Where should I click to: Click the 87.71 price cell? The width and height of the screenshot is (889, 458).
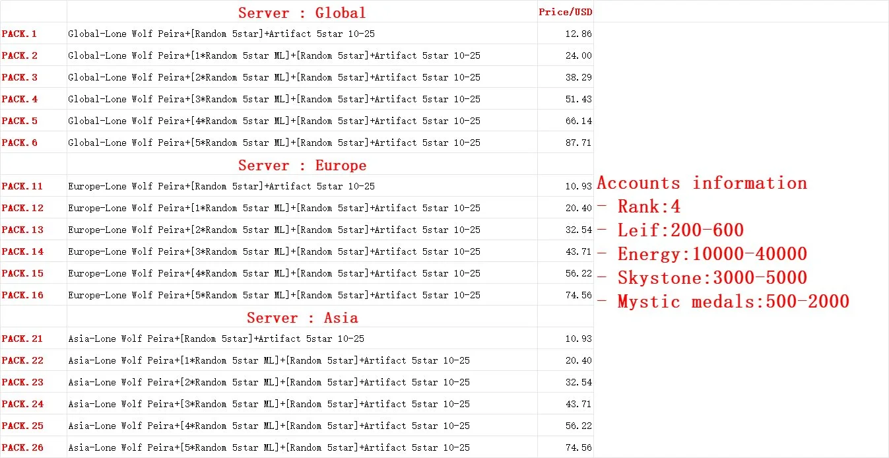click(x=566, y=143)
